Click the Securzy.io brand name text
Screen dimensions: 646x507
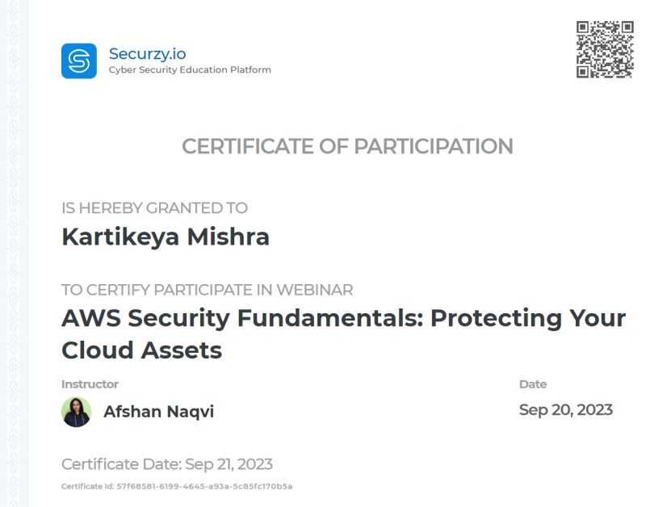click(x=147, y=54)
